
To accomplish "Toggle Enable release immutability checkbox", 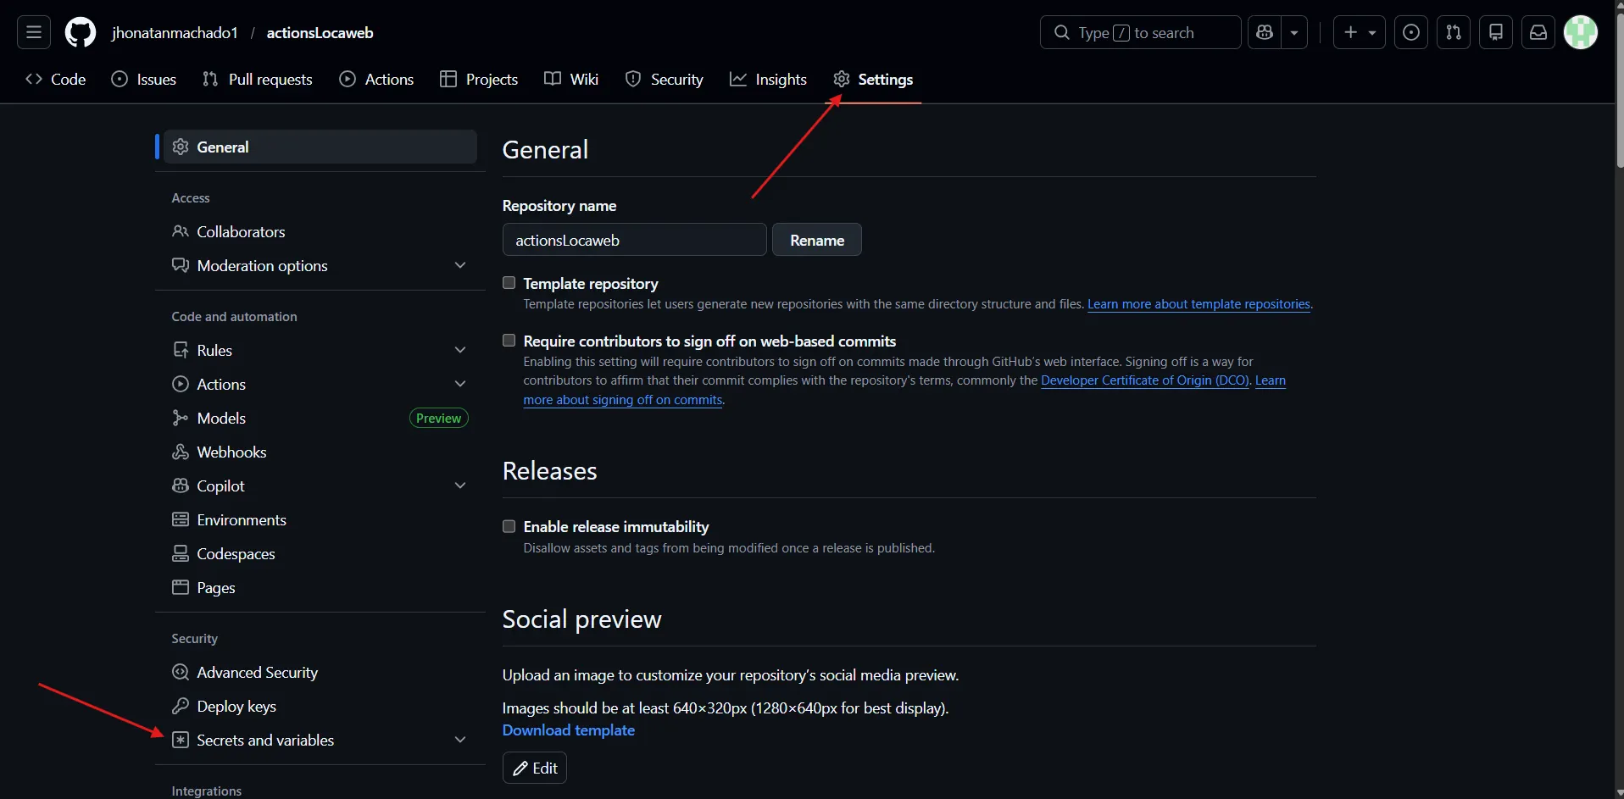I will 509,526.
